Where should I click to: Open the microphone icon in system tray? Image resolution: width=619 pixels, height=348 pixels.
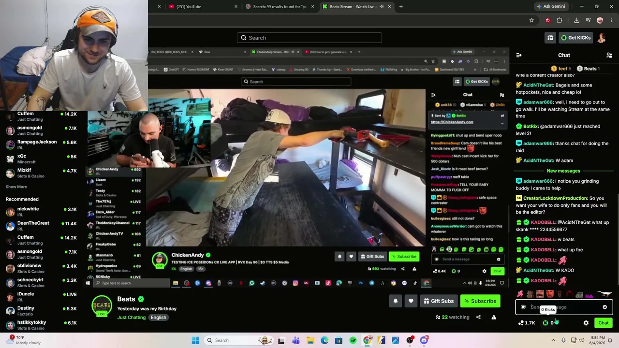[563, 340]
